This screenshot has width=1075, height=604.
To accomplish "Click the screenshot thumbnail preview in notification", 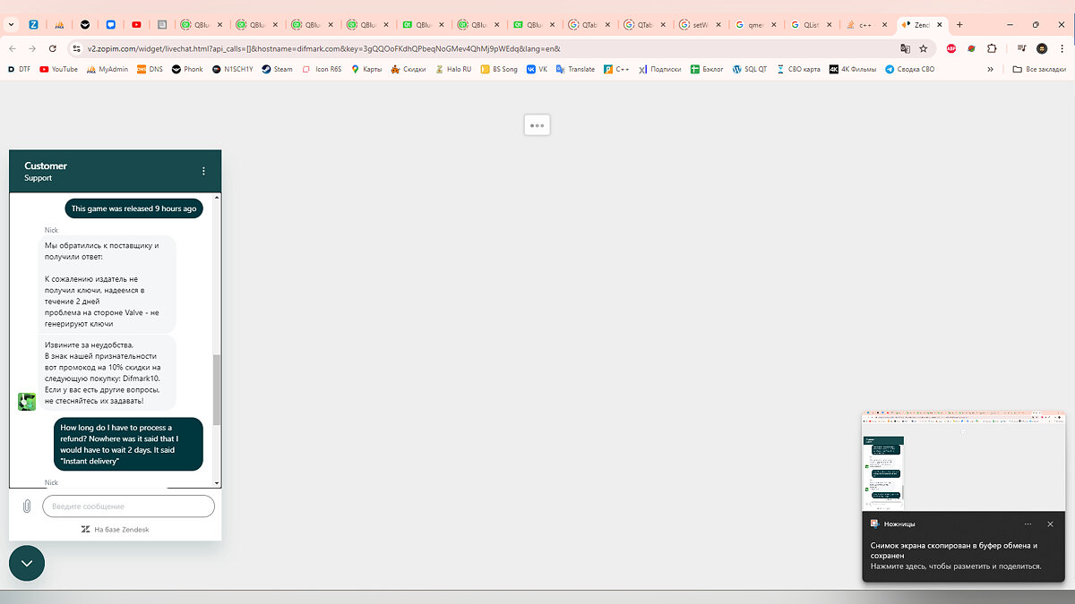I will (x=964, y=461).
